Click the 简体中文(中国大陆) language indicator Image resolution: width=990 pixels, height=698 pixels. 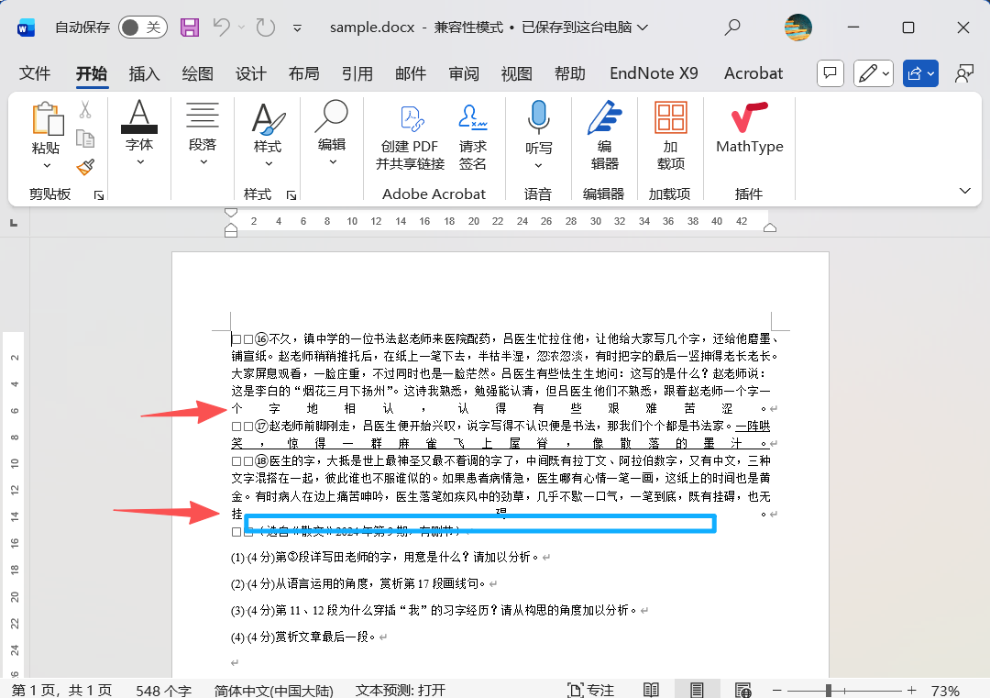pos(273,688)
